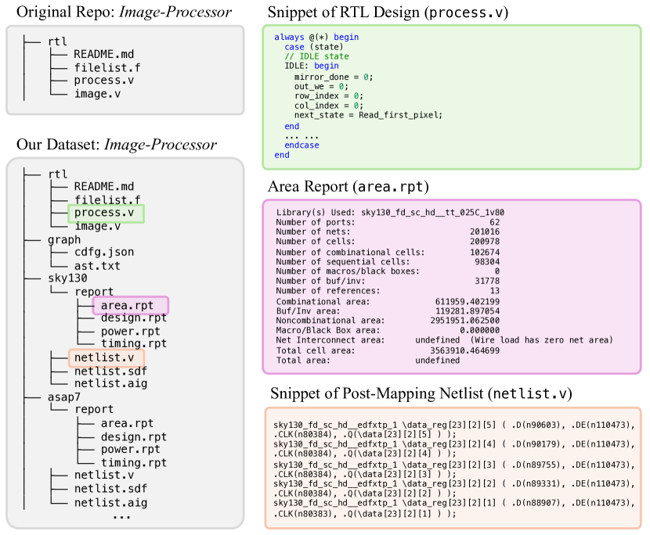The height and width of the screenshot is (535, 650).
Task: Click netlist.aig under the asap7 folder
Action: (x=110, y=502)
